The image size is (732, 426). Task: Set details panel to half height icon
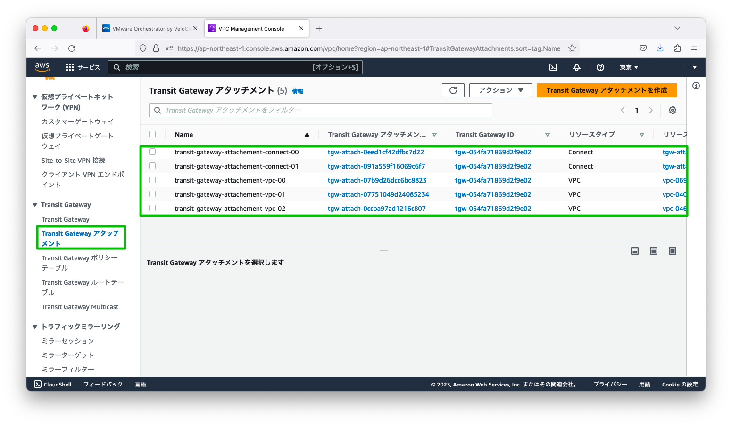click(654, 251)
